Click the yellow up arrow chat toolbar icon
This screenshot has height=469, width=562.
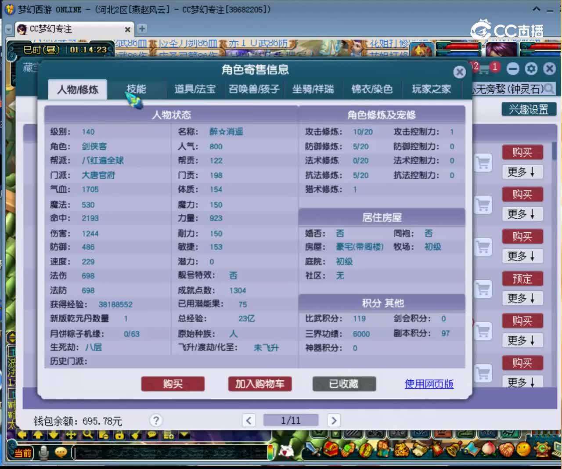pos(38,435)
